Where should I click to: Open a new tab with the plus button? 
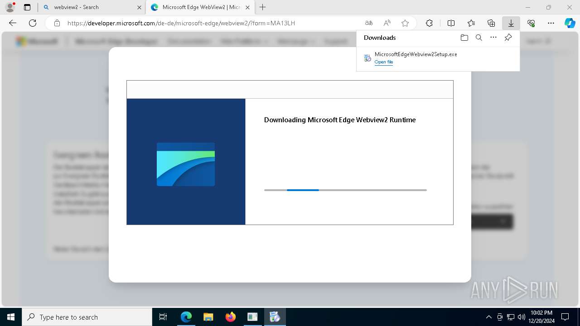coord(263,7)
